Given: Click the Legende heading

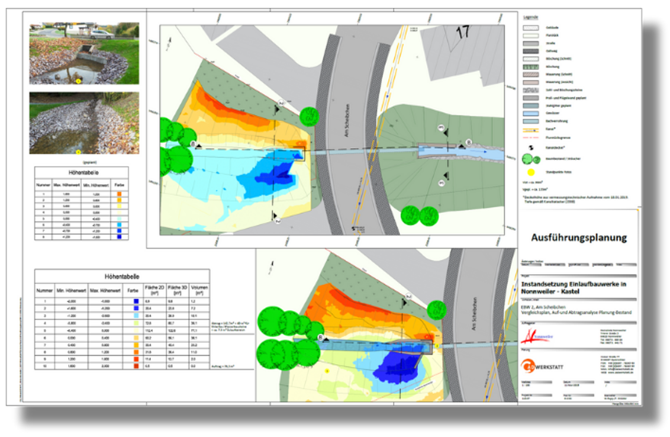Looking at the screenshot, I should click(x=531, y=18).
